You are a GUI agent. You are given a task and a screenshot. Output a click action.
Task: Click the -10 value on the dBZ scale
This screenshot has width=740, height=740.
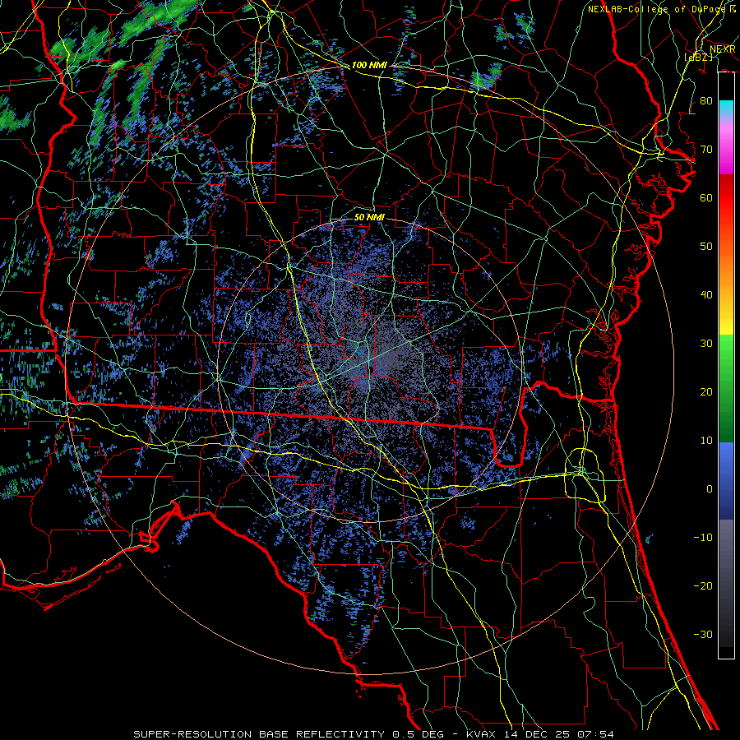pyautogui.click(x=703, y=538)
